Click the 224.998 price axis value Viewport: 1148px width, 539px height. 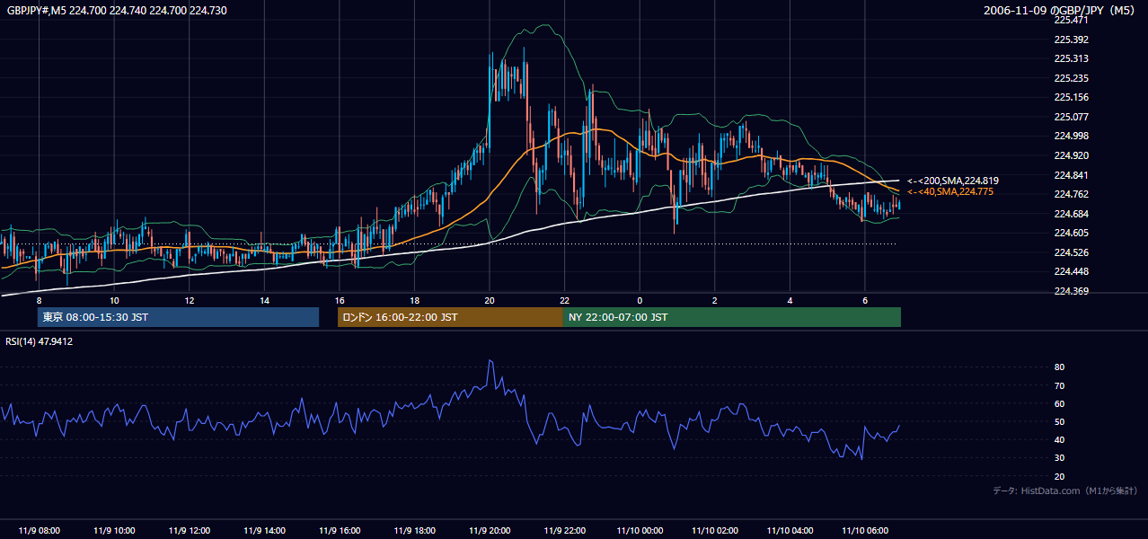[x=1071, y=136]
